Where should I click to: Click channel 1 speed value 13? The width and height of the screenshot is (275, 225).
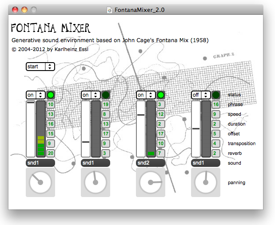(51, 114)
